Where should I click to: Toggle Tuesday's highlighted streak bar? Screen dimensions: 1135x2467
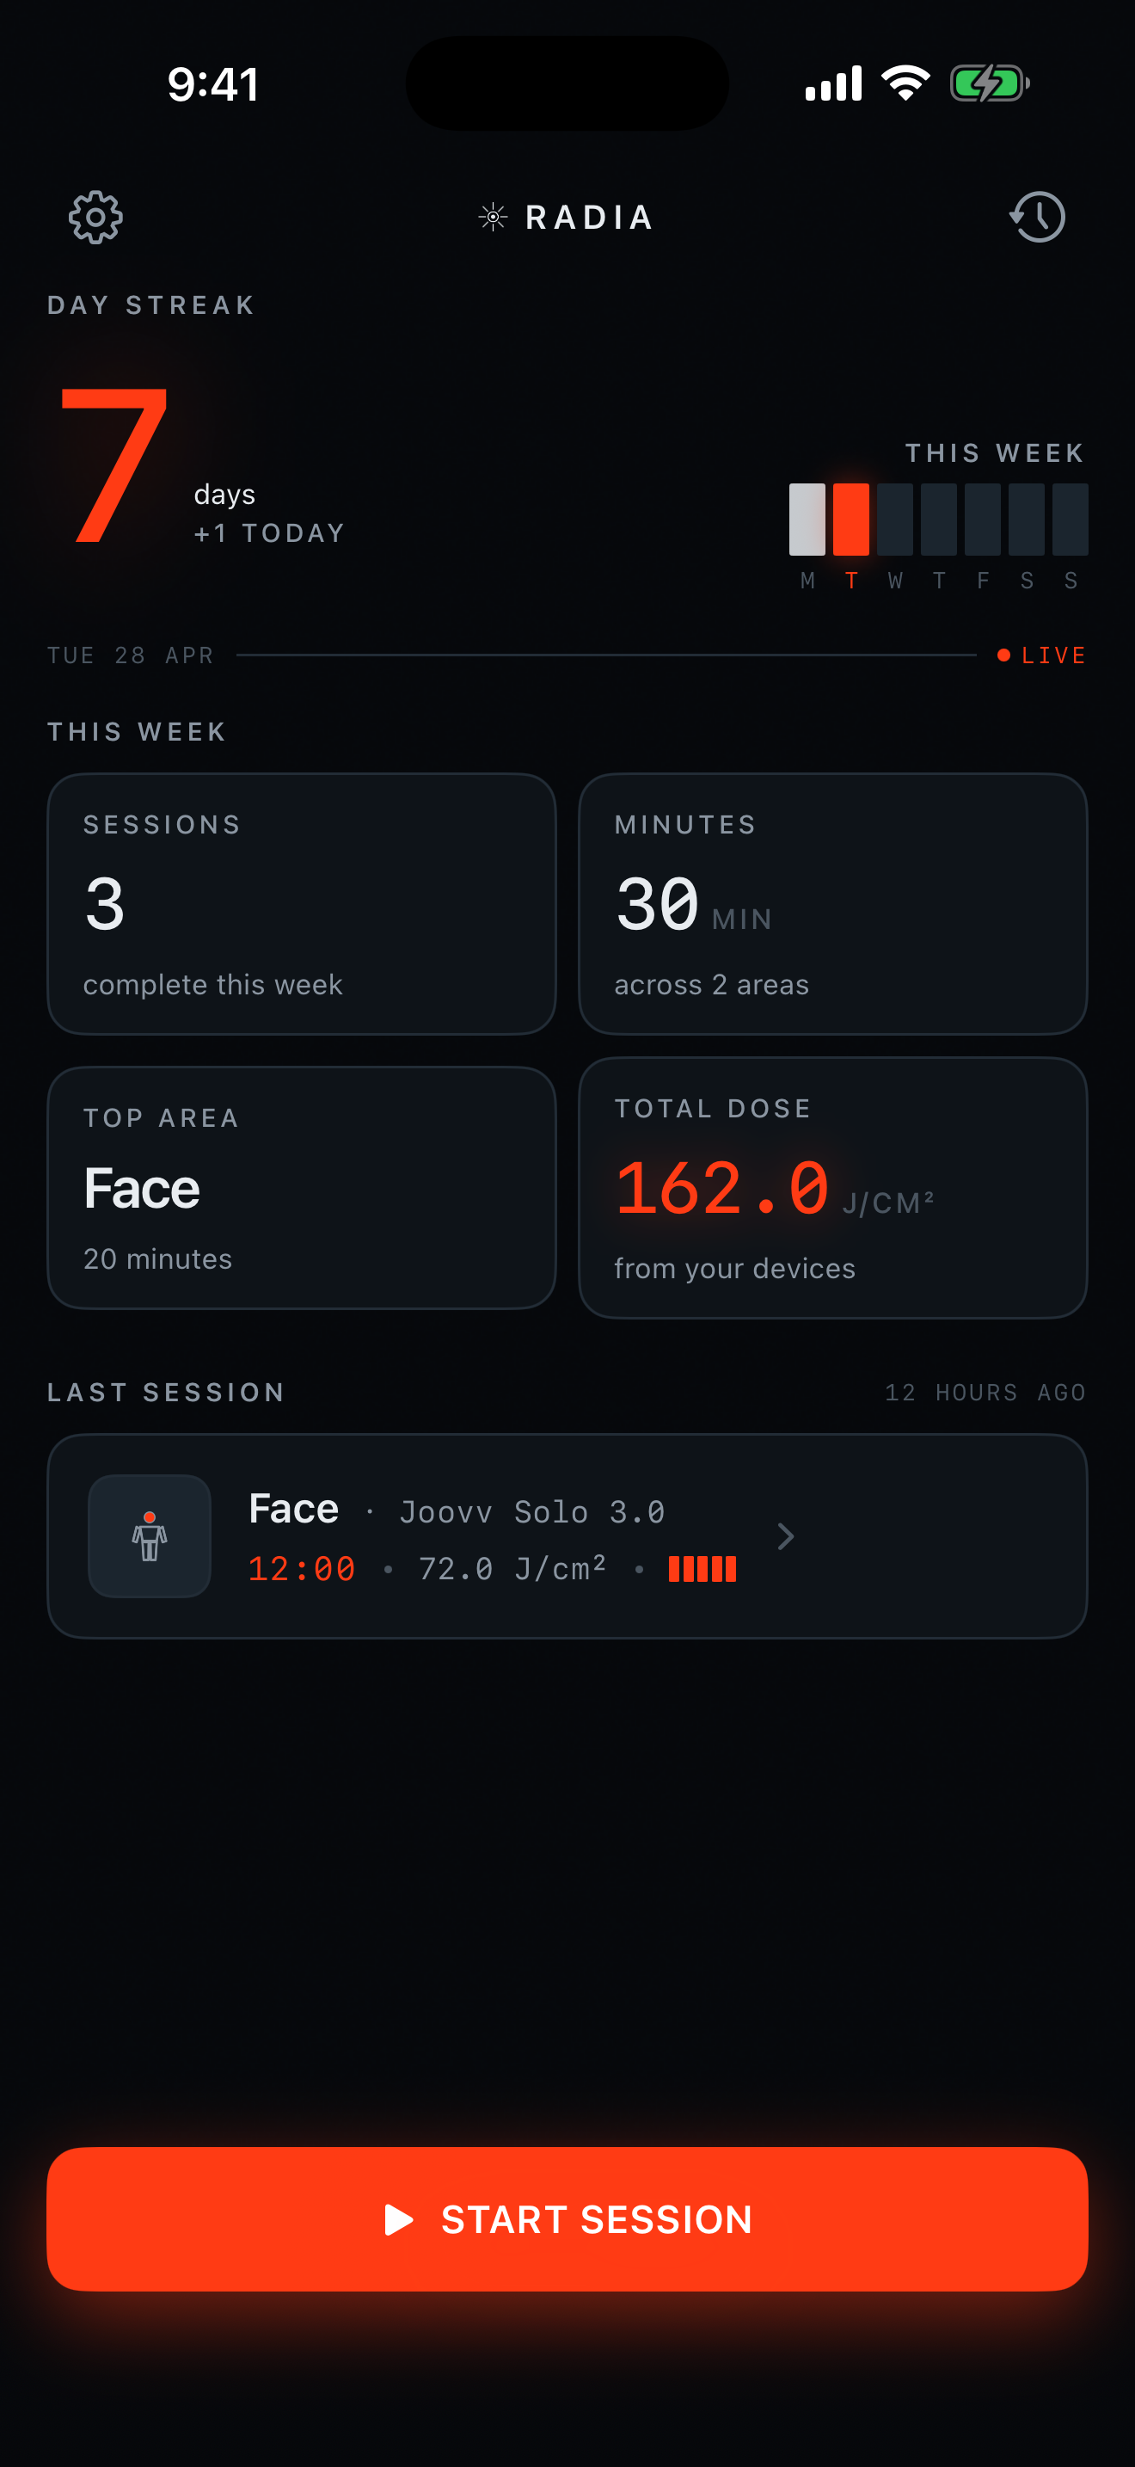[x=850, y=520]
